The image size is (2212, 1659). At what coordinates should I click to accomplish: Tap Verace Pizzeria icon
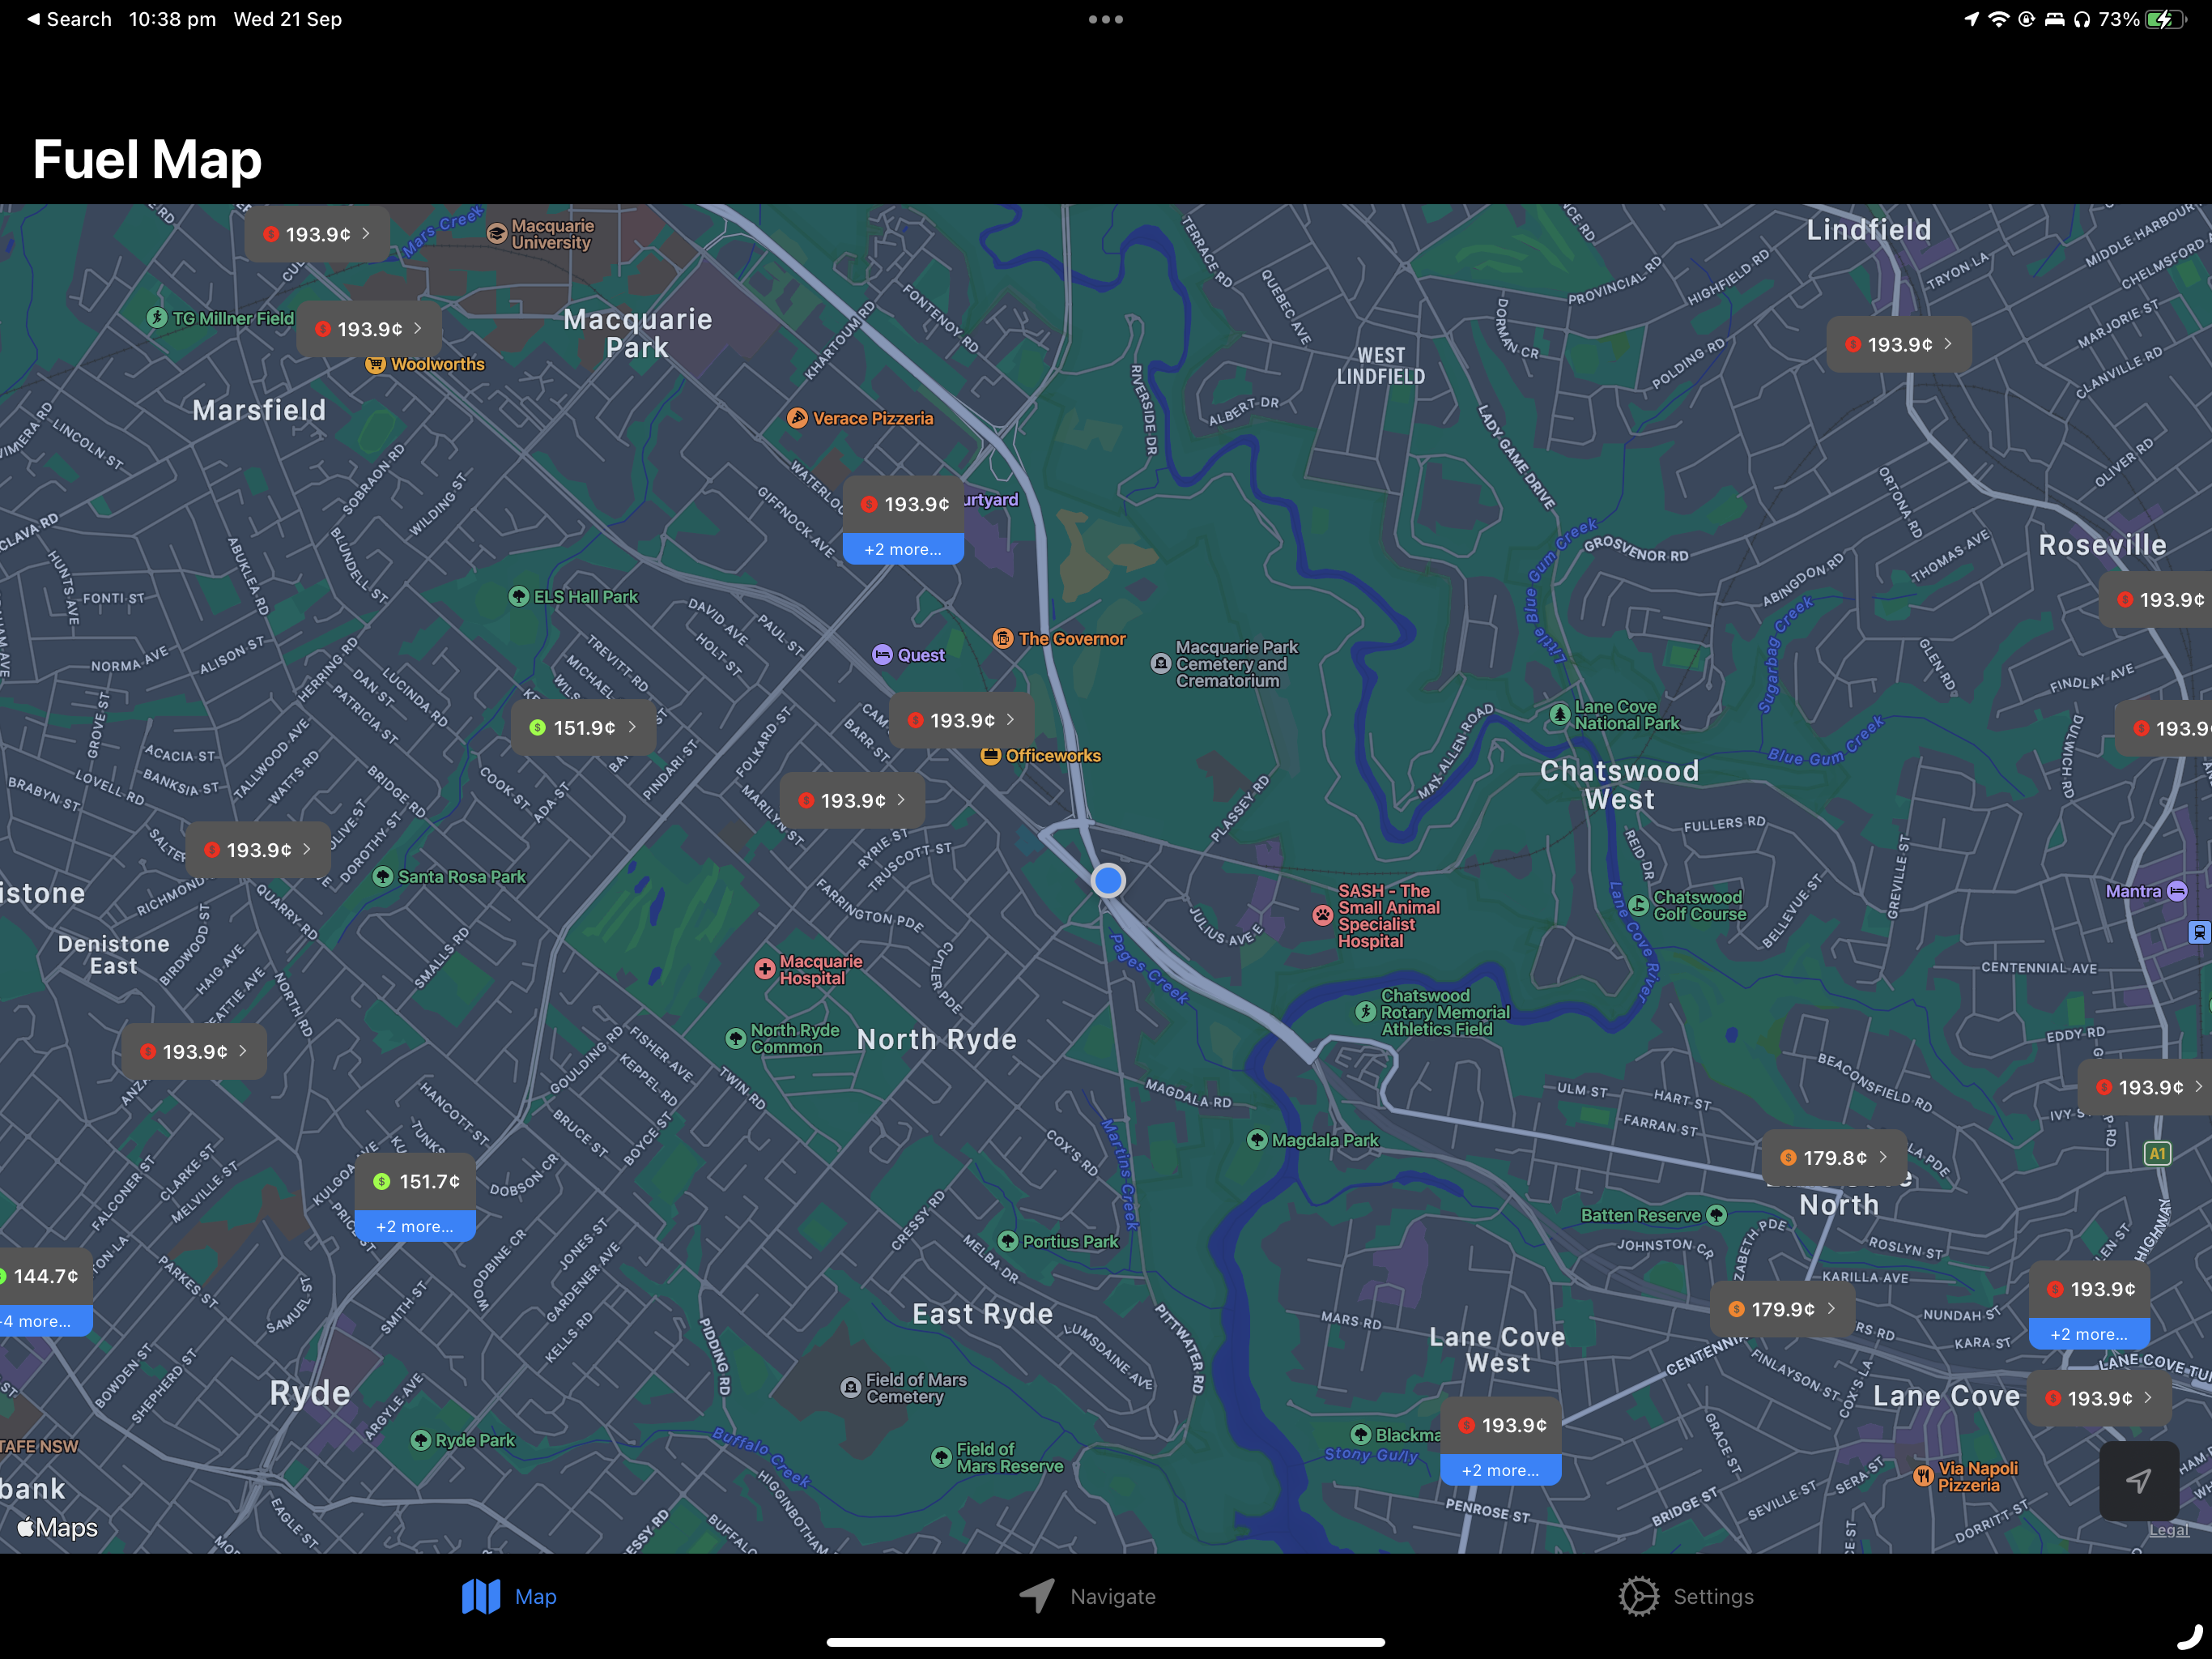(797, 418)
